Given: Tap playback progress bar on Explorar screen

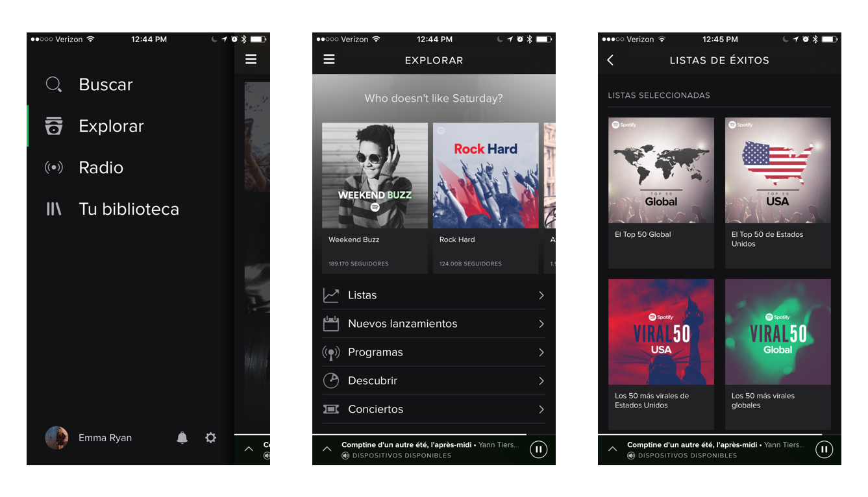Looking at the screenshot, I should pyautogui.click(x=434, y=434).
